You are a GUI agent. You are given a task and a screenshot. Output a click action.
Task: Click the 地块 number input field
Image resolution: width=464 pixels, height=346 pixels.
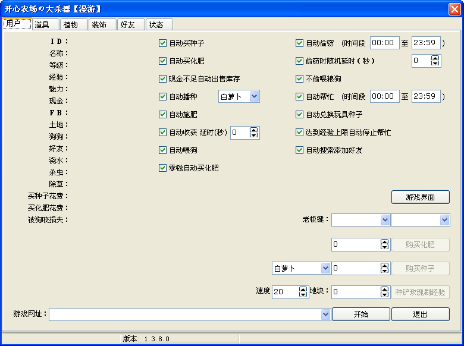point(356,292)
